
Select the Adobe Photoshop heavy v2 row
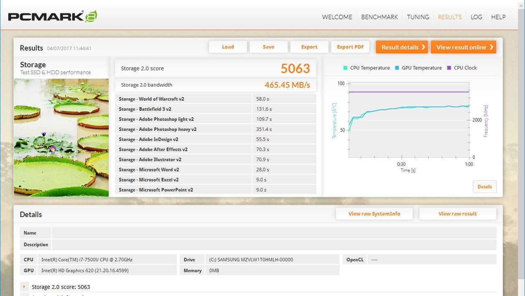point(216,129)
